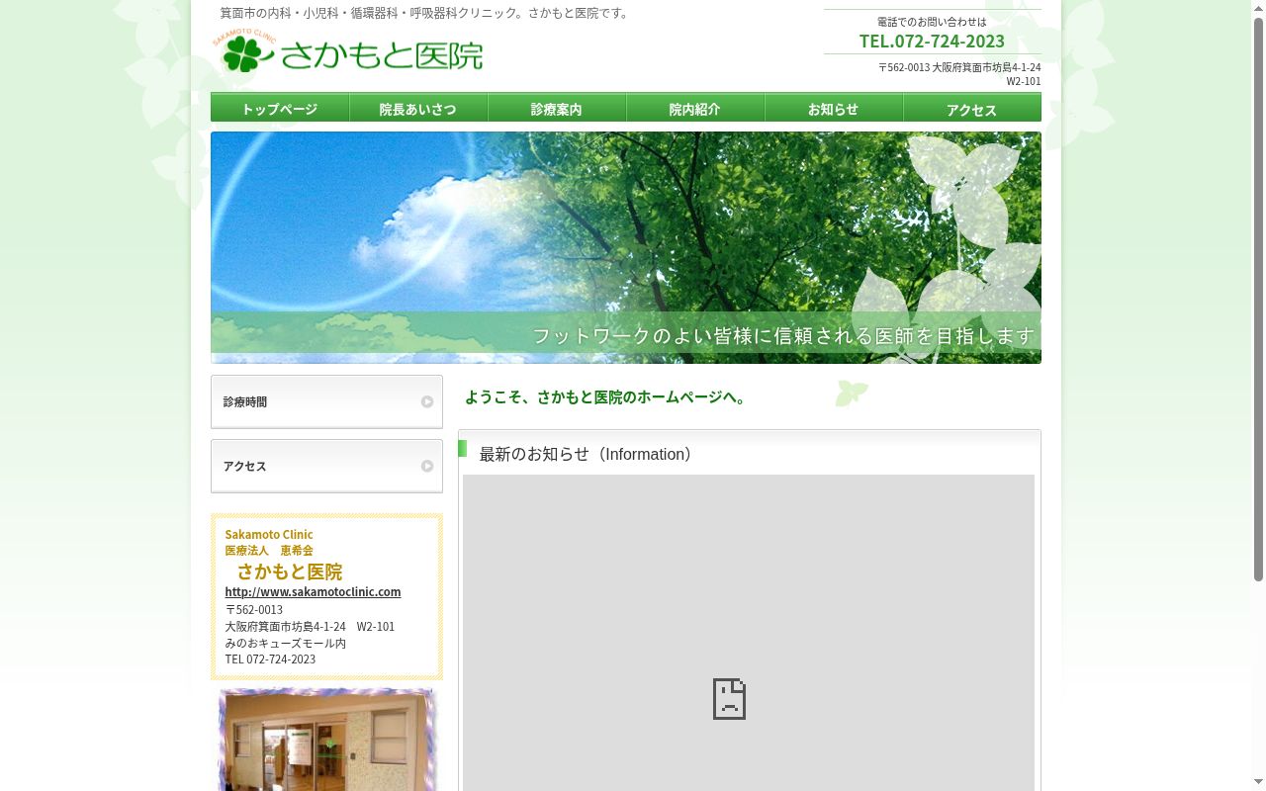Click the broken page icon in Information area
1266x791 pixels.
click(x=729, y=699)
